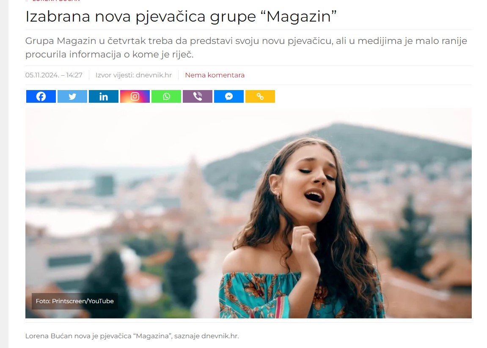Image resolution: width=487 pixels, height=348 pixels.
Task: Click the headline about the new Magazin singer
Action: (181, 16)
